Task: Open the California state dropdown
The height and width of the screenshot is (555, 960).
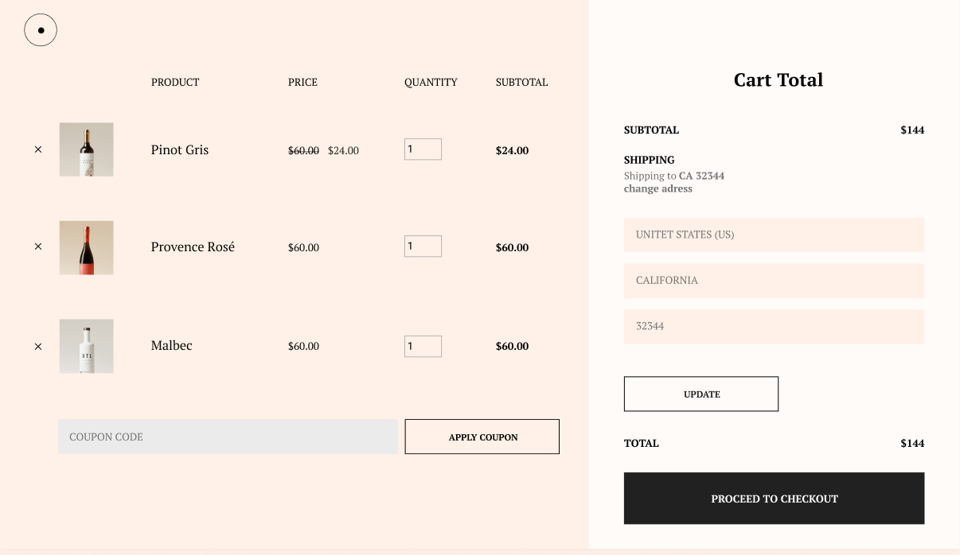Action: pos(774,281)
